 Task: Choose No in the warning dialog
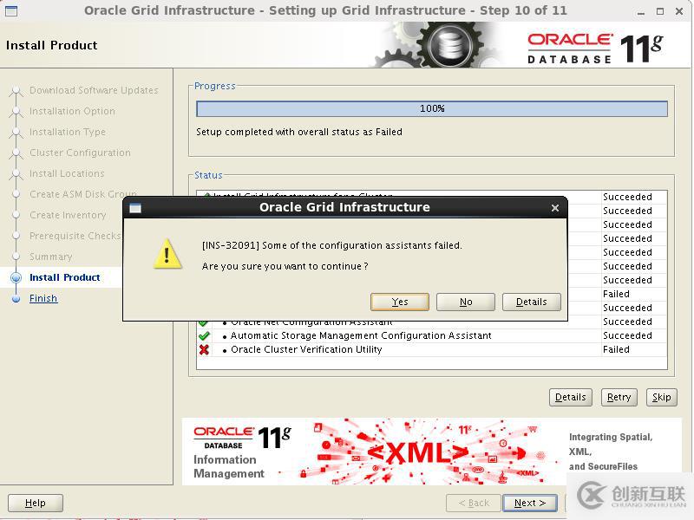(466, 302)
